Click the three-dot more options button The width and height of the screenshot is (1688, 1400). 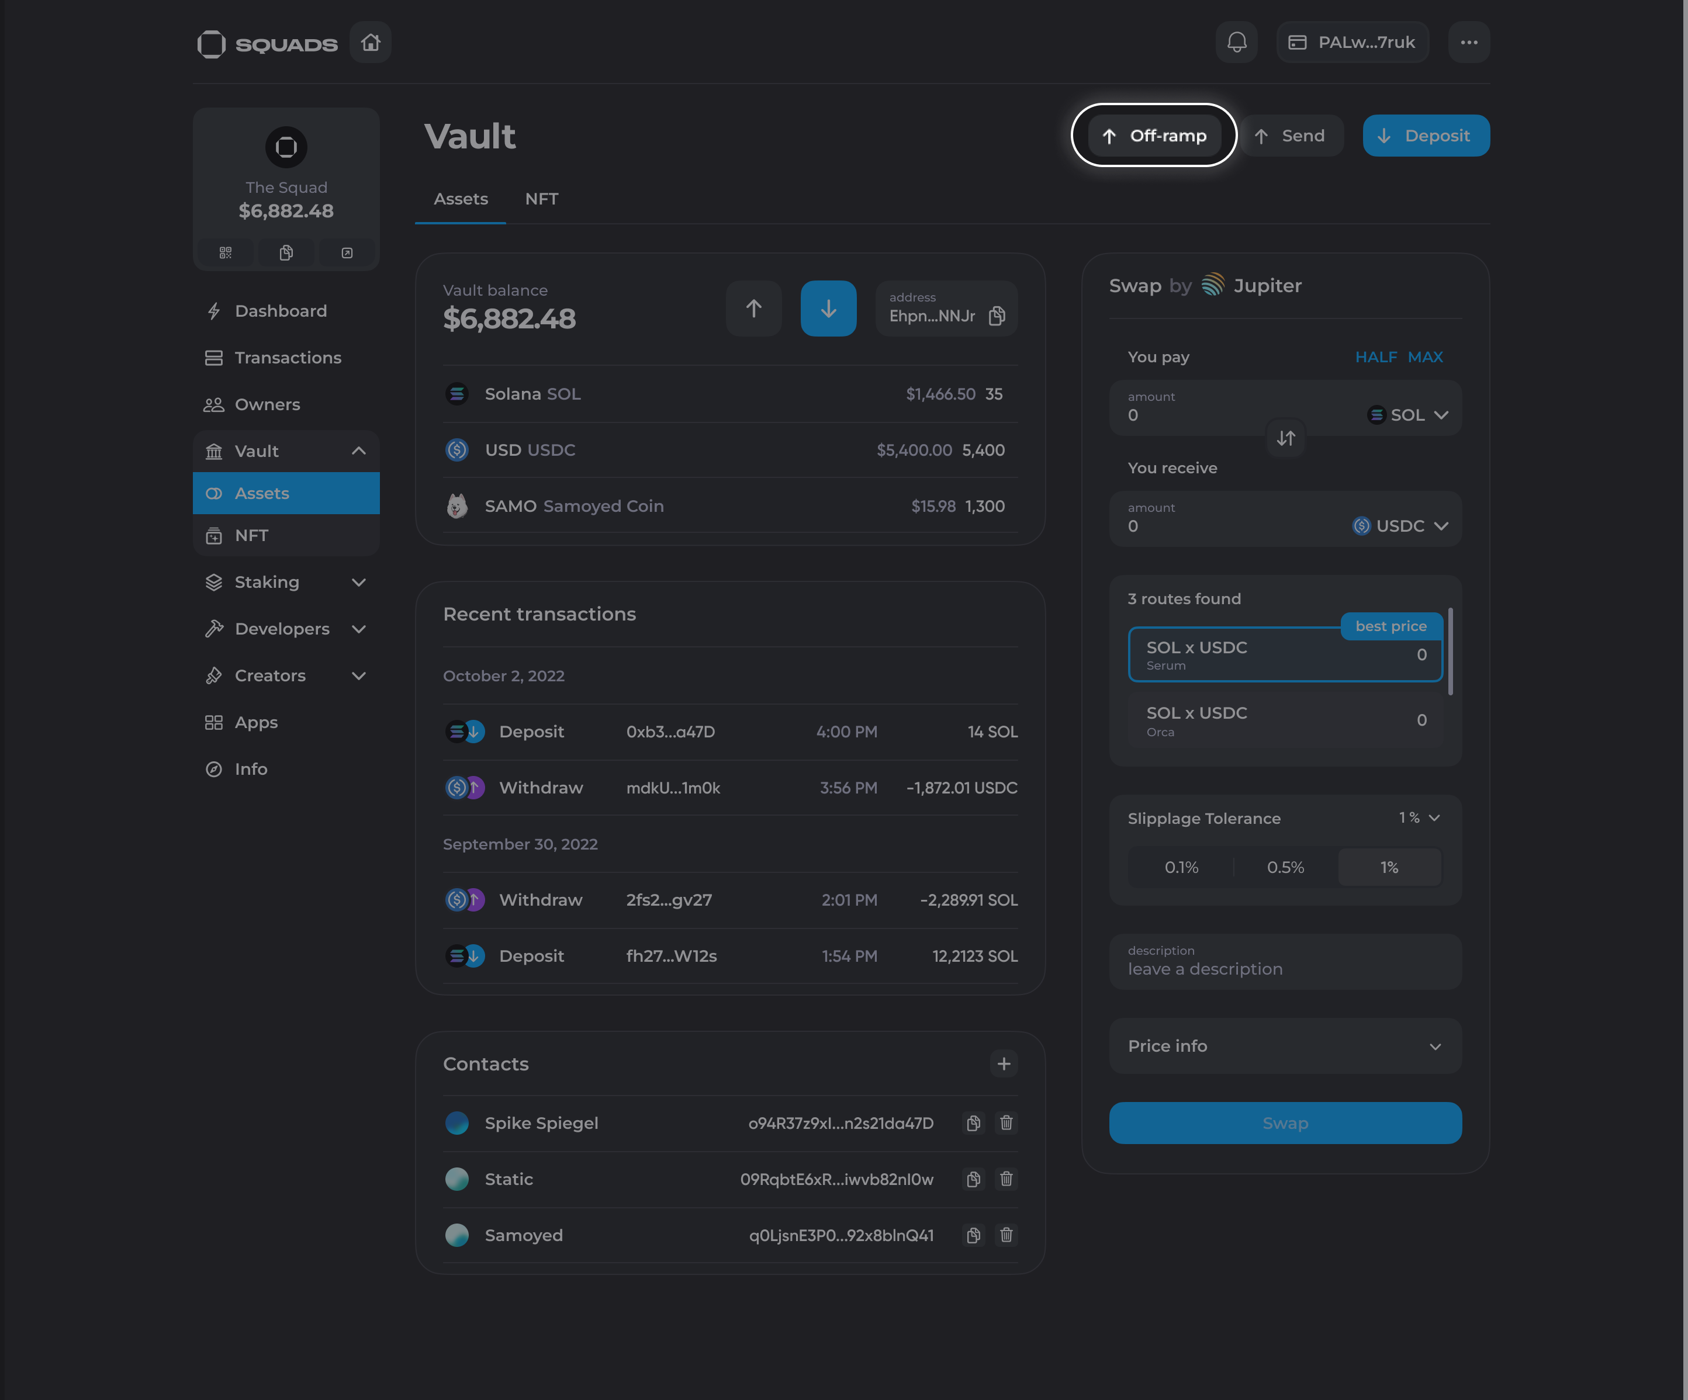click(x=1469, y=43)
